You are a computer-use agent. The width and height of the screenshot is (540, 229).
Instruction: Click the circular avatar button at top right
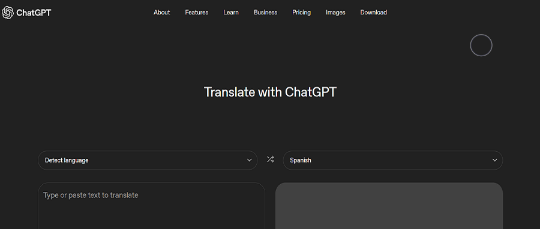(x=481, y=45)
